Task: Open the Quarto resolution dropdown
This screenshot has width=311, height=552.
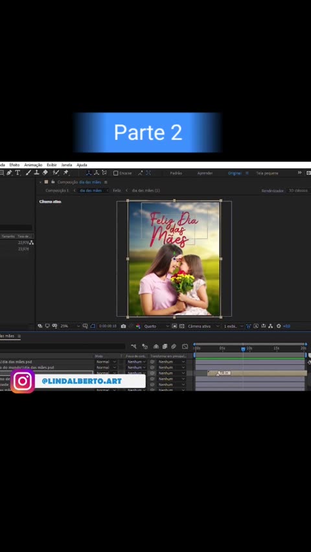Action: 156,327
